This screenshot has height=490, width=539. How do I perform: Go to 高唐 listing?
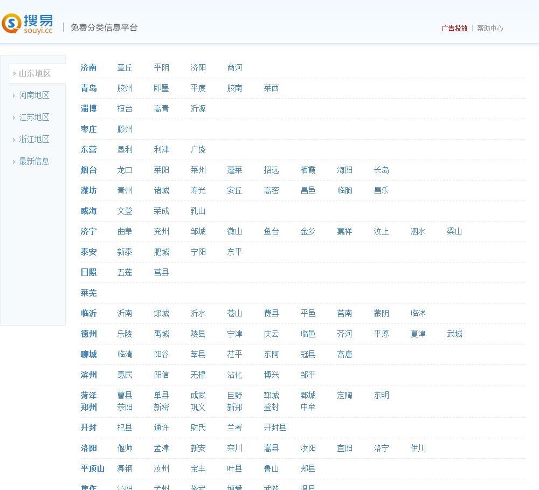pos(345,355)
